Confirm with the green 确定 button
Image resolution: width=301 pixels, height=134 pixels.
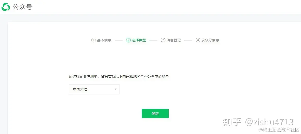coord(155,113)
